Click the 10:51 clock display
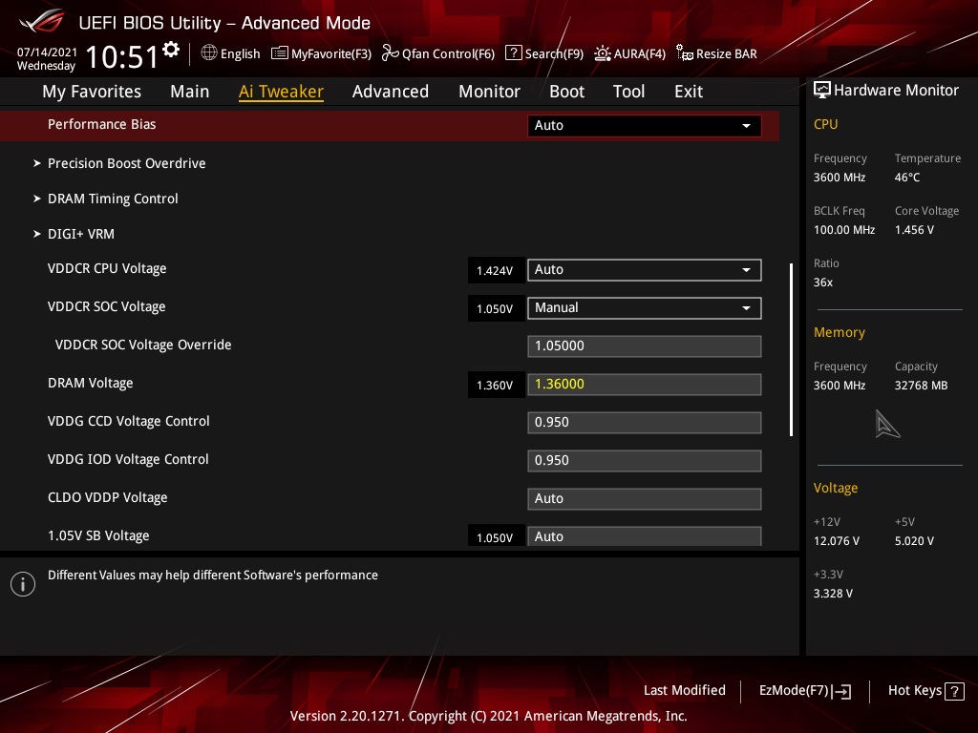The height and width of the screenshot is (733, 978). coord(122,56)
